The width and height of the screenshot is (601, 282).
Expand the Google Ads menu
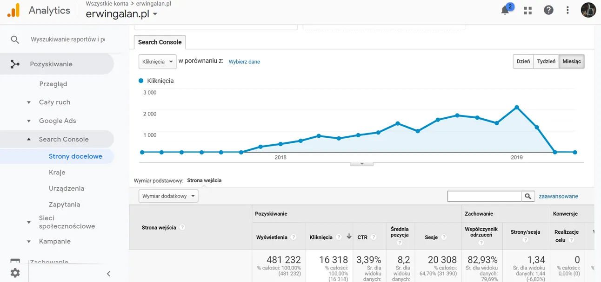(x=29, y=121)
